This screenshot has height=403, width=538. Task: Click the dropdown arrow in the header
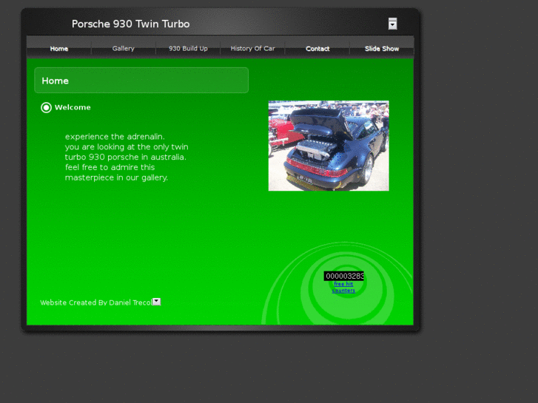[392, 24]
